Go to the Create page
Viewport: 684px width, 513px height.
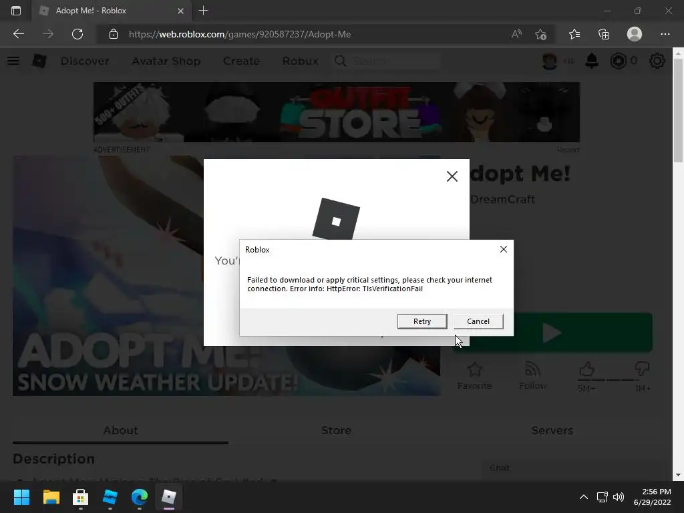tap(241, 61)
